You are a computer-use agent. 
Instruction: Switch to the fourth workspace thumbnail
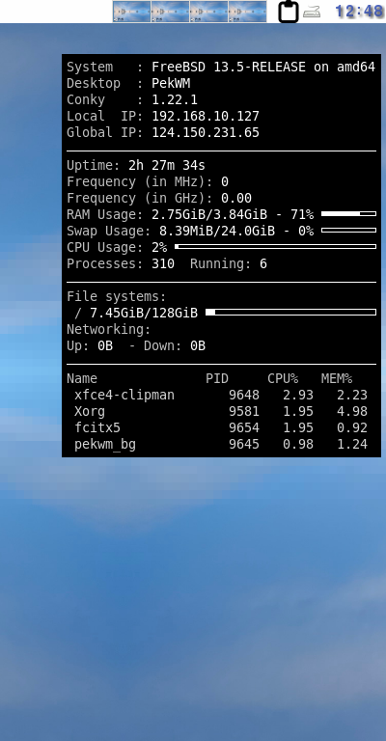click(x=248, y=12)
